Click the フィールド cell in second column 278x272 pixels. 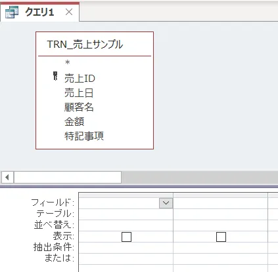pos(220,203)
